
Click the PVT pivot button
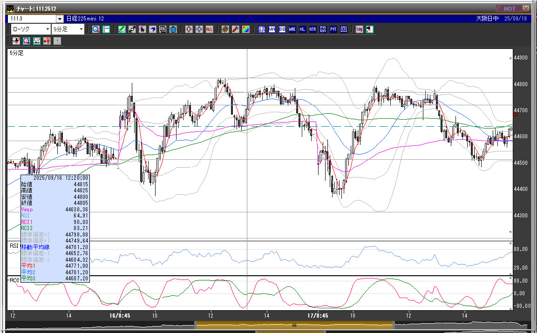coord(333,29)
